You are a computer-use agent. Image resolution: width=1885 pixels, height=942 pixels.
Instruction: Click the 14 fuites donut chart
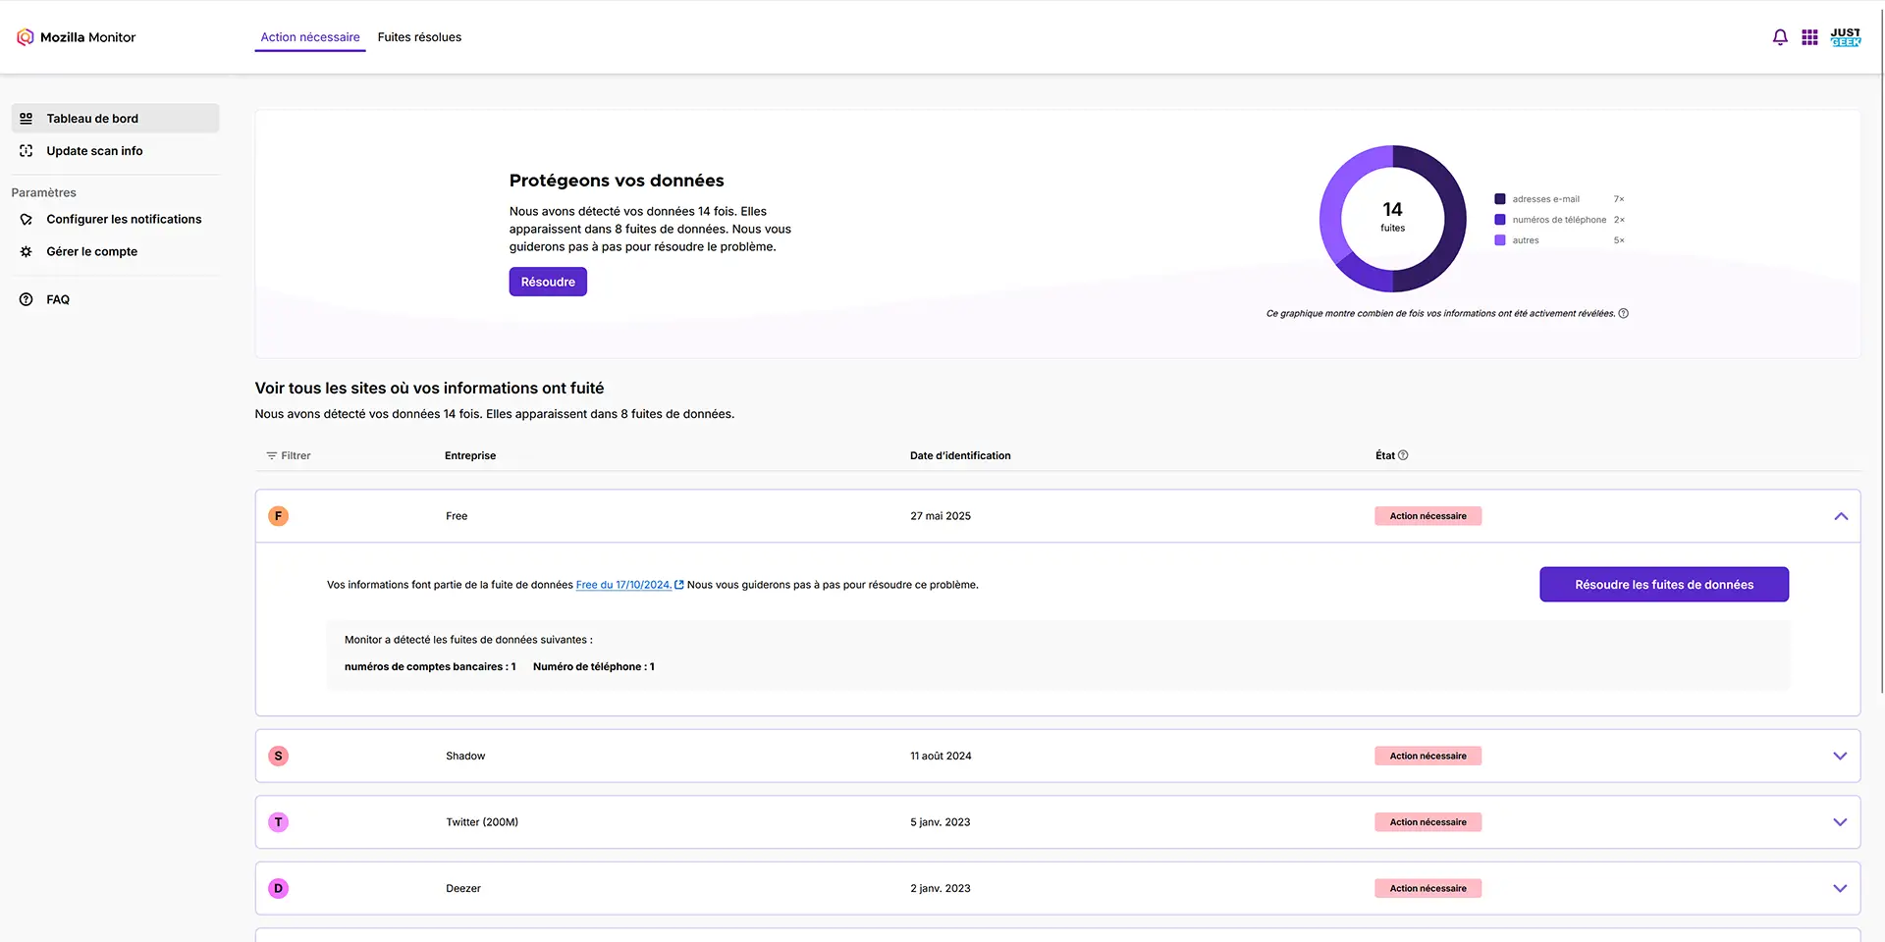(1393, 219)
